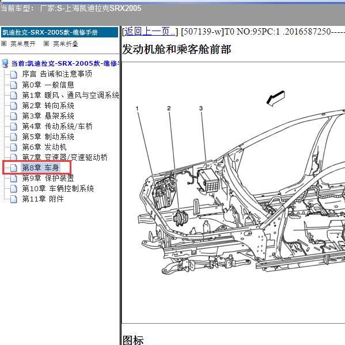Image resolution: width=345 pixels, height=345 pixels.
Task: Click page icon of 第4章 传动系统/车桥
Action: [14, 127]
